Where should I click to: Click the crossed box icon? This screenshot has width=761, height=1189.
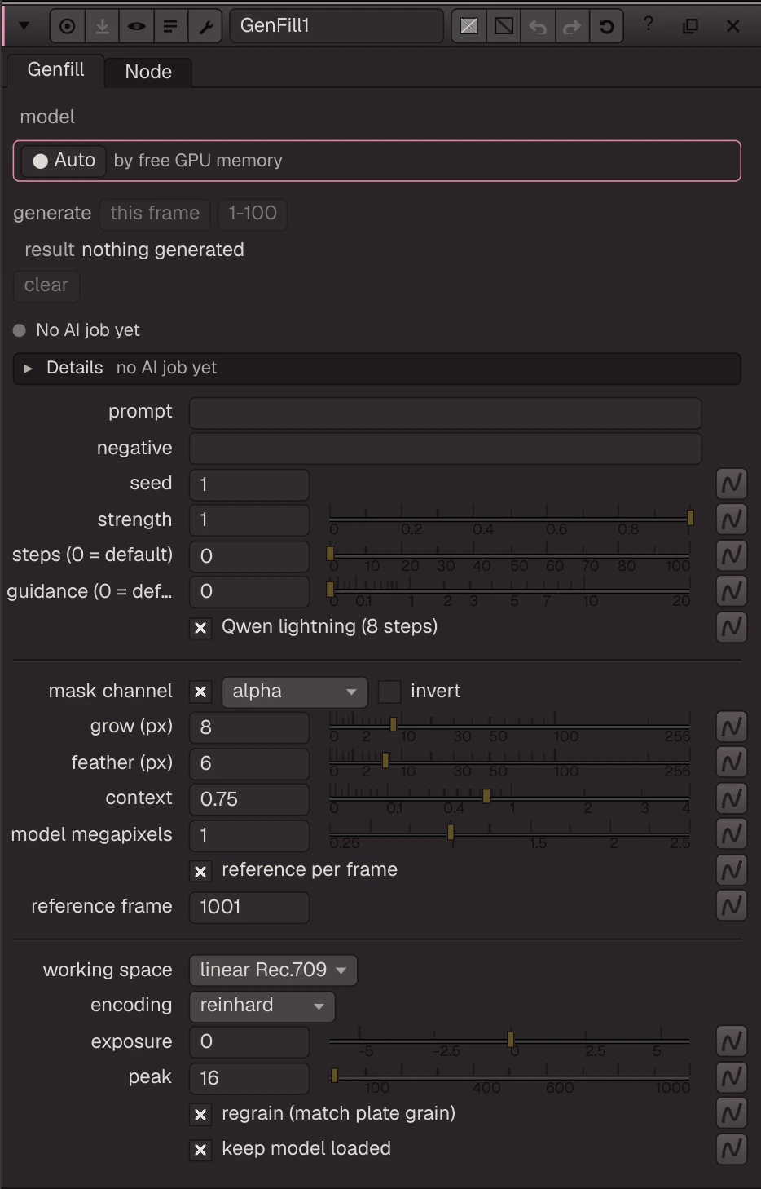[x=469, y=26]
